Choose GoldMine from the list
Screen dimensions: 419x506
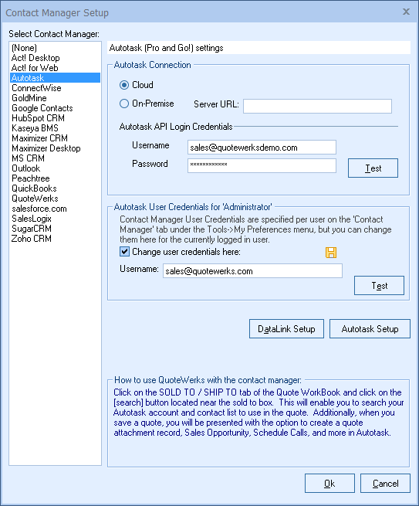pyautogui.click(x=55, y=98)
